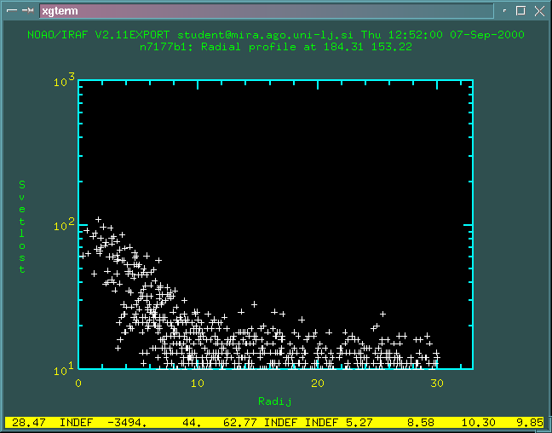The image size is (552, 433).
Task: Close the xgterm window
Action: click(x=539, y=11)
